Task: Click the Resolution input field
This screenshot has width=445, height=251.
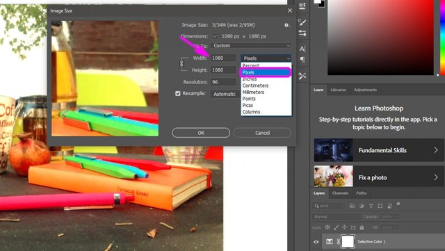Action: point(223,82)
